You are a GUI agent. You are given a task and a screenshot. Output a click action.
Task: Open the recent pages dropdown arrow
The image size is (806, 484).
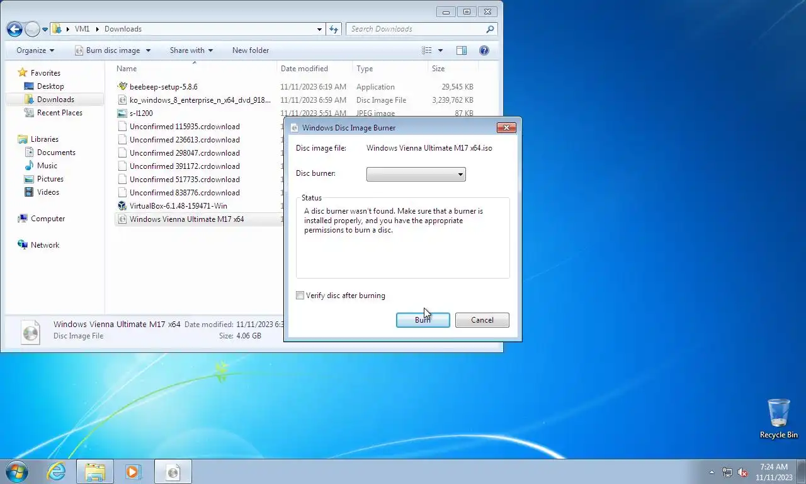[45, 30]
